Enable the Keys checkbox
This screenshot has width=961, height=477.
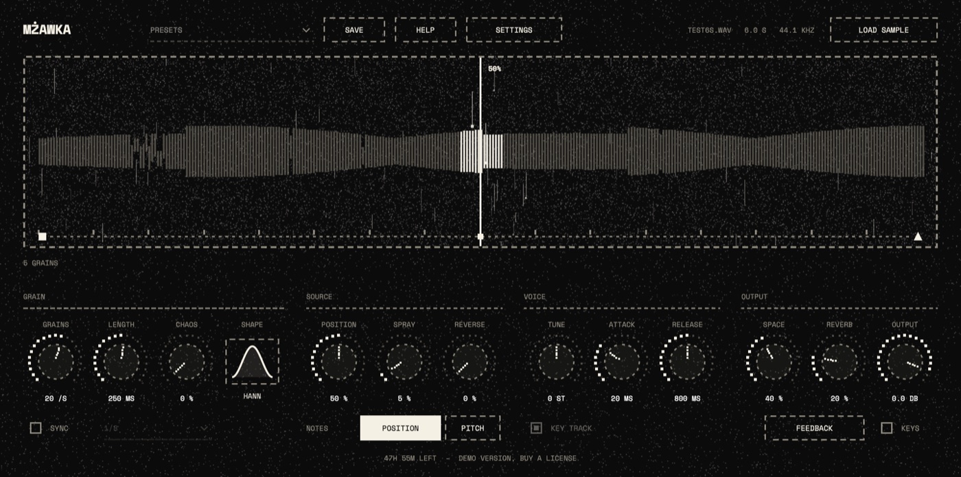(x=887, y=428)
